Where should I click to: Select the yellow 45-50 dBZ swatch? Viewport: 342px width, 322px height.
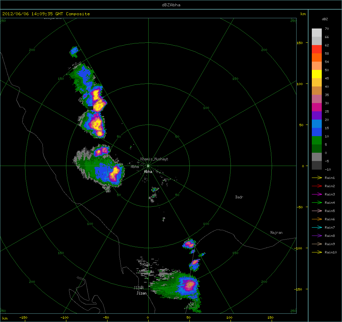(x=317, y=74)
